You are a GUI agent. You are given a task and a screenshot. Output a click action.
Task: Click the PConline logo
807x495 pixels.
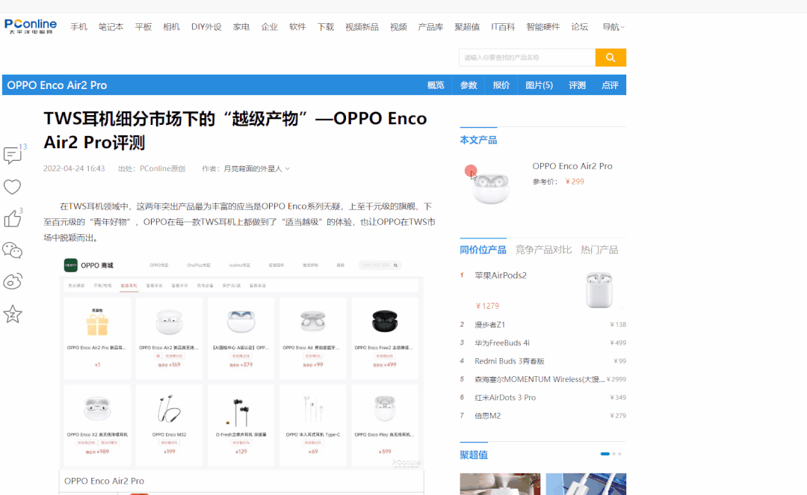point(31,26)
